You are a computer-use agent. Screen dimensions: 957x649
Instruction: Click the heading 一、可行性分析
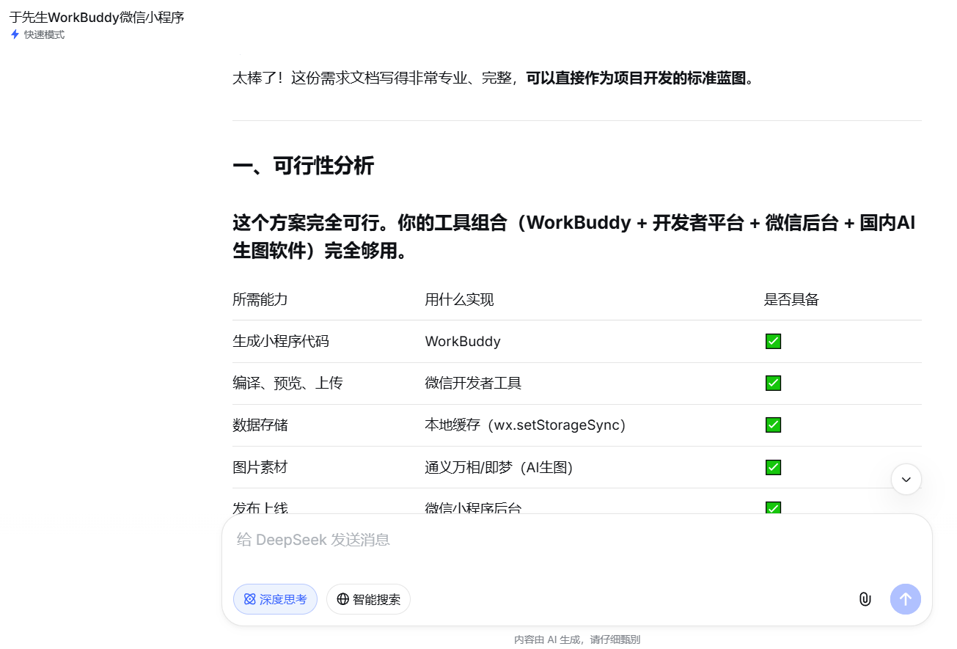pyautogui.click(x=303, y=166)
